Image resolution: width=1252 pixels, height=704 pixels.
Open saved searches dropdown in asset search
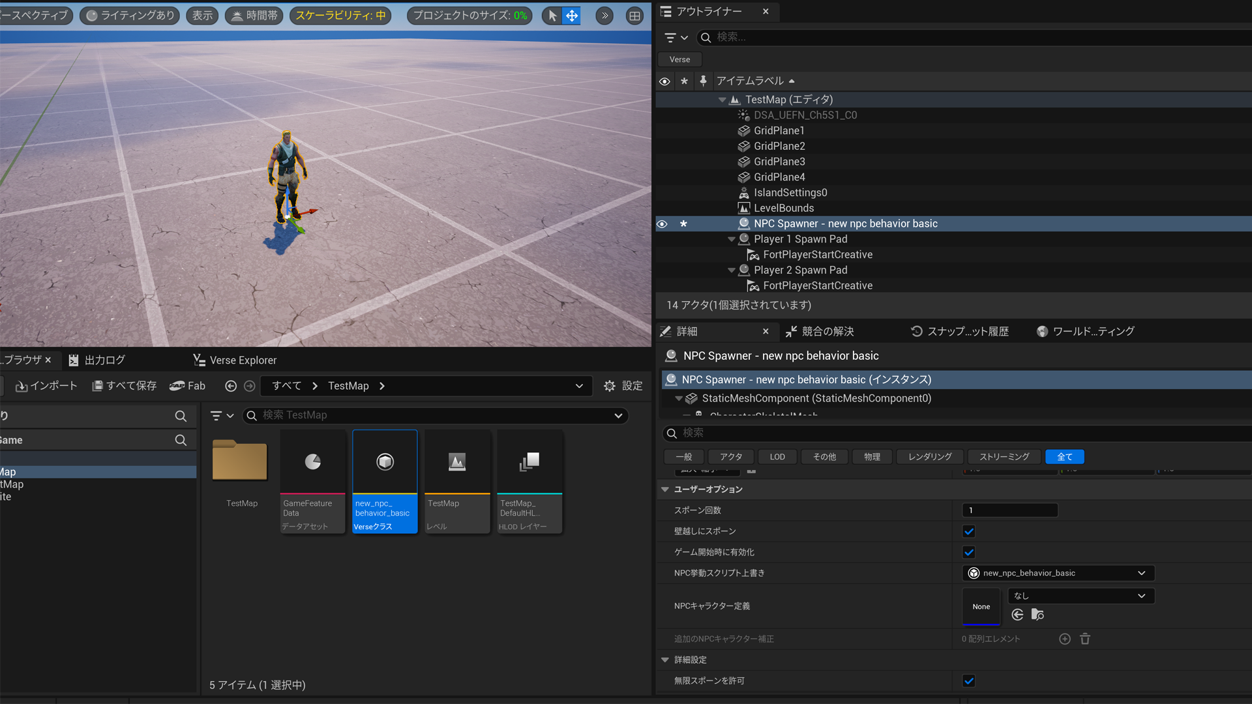[618, 415]
